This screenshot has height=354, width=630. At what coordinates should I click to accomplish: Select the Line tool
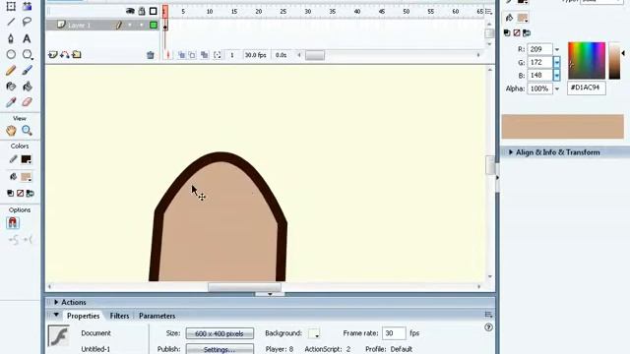11,22
